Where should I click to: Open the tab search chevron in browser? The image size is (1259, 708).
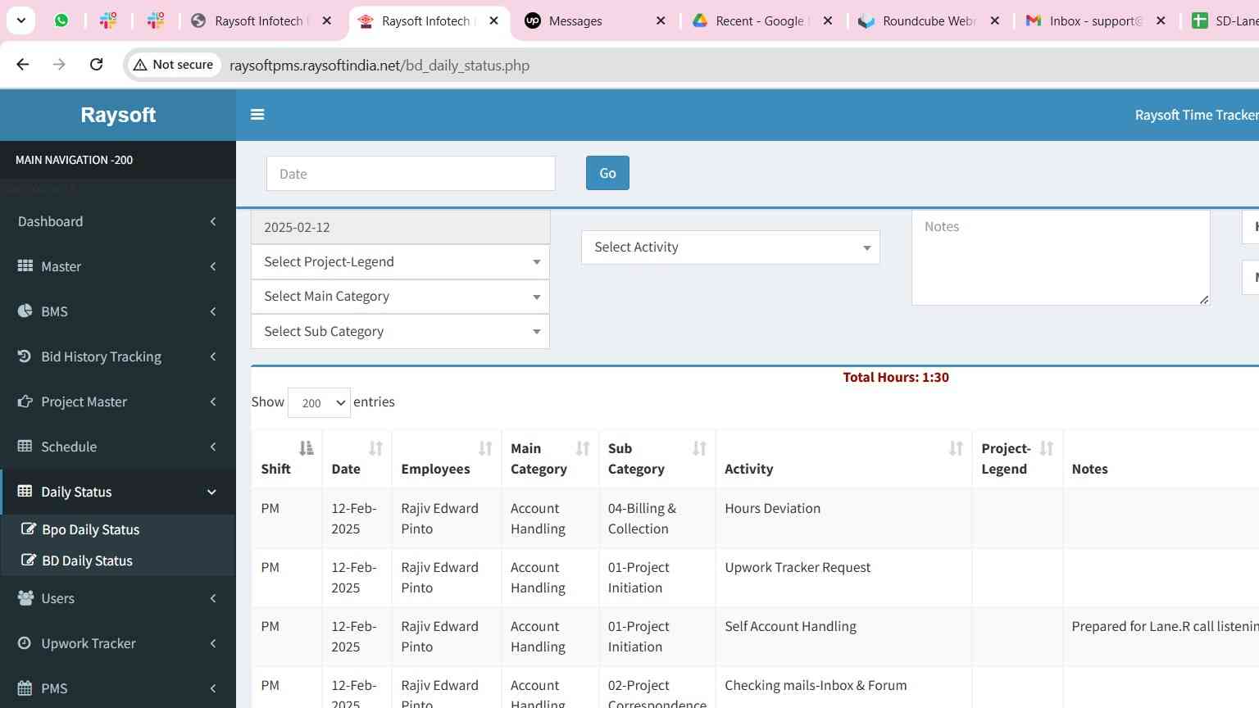coord(20,20)
